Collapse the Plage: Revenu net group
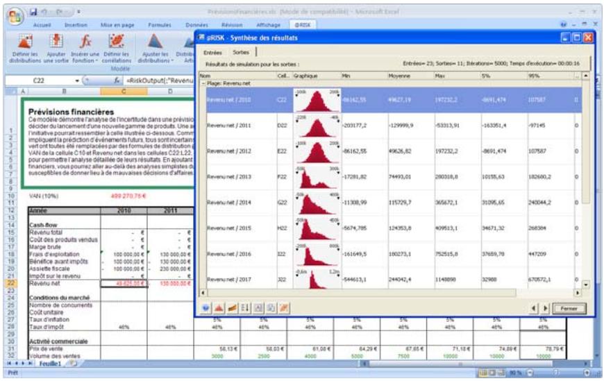This screenshot has width=604, height=381. tap(203, 83)
